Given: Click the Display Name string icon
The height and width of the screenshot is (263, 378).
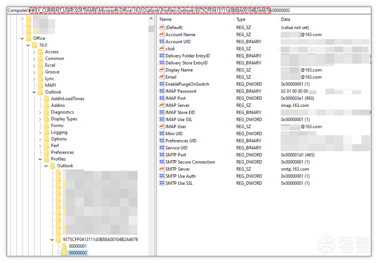Looking at the screenshot, I should point(161,70).
